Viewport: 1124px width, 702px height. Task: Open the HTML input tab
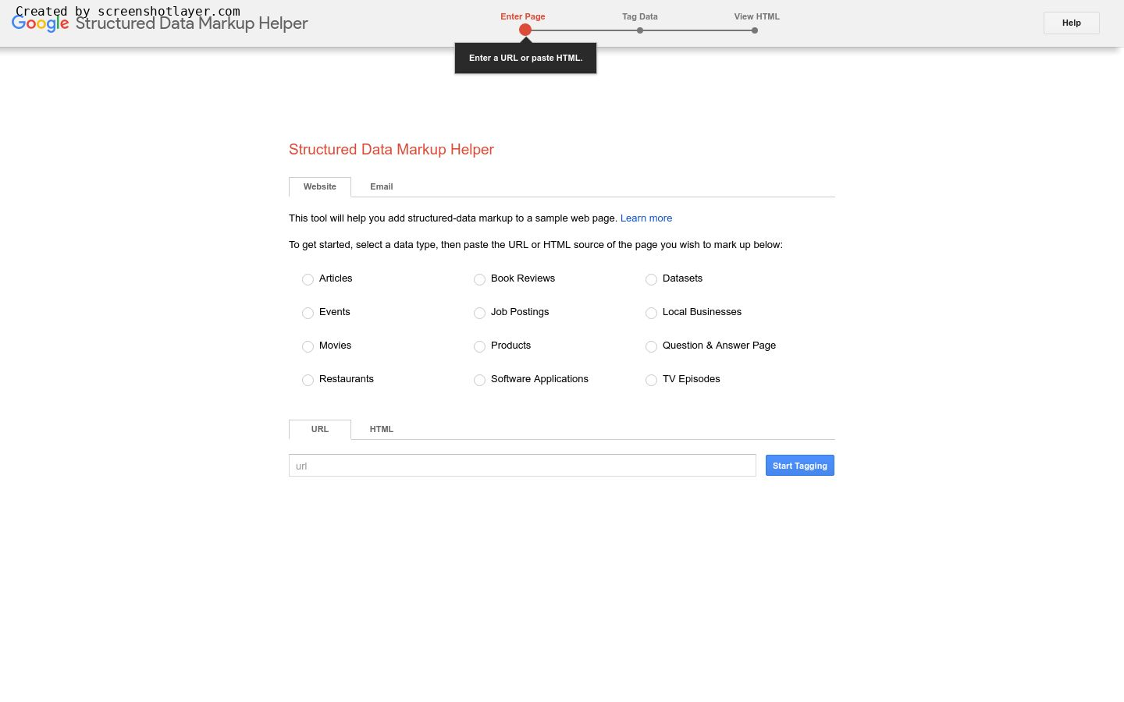[381, 429]
